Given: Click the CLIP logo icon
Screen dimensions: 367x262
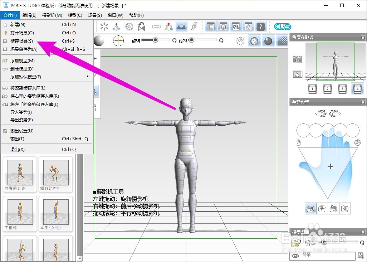Looking at the screenshot, I should click(x=283, y=27).
